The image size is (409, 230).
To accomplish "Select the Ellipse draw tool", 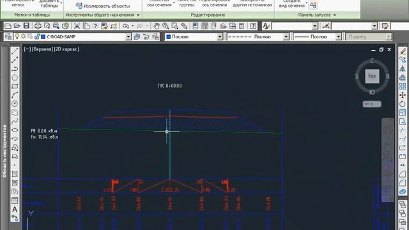I will coord(15,130).
